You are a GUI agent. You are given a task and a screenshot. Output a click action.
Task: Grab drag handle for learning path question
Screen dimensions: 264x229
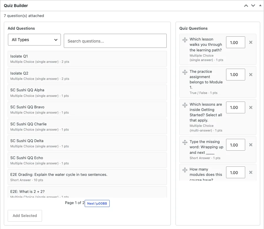pyautogui.click(x=185, y=40)
